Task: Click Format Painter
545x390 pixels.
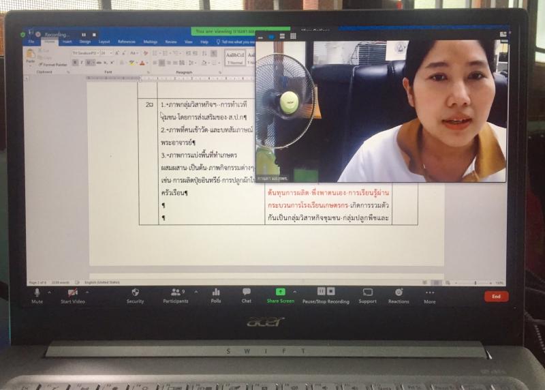Action: [x=53, y=65]
